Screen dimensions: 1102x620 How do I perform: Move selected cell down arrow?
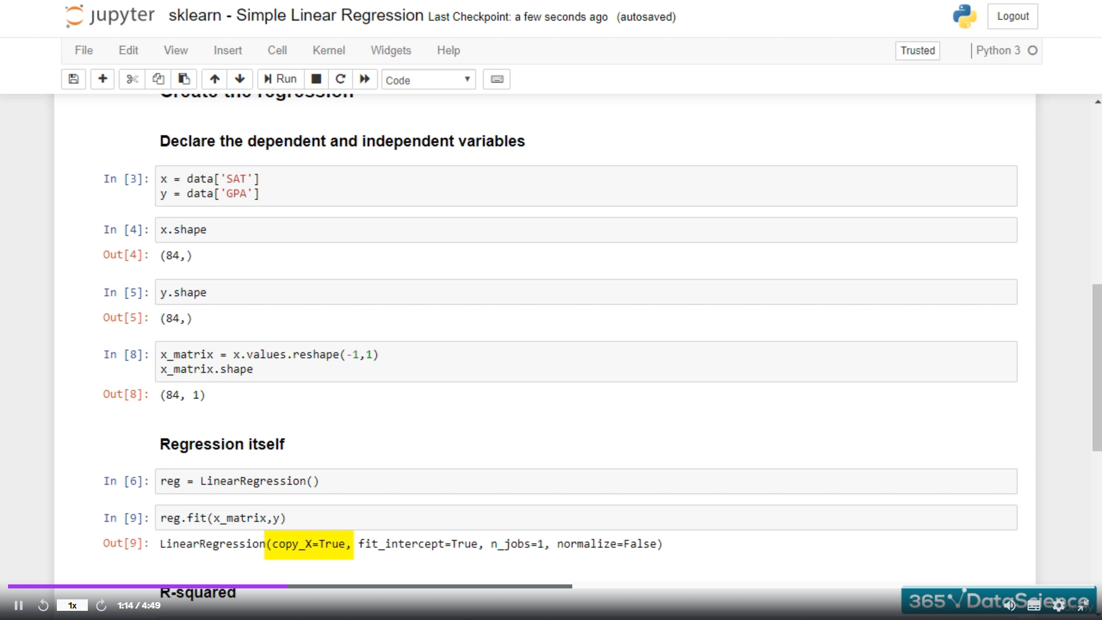pyautogui.click(x=240, y=79)
